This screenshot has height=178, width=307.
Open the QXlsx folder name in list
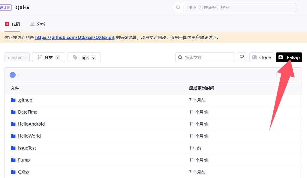point(24,172)
